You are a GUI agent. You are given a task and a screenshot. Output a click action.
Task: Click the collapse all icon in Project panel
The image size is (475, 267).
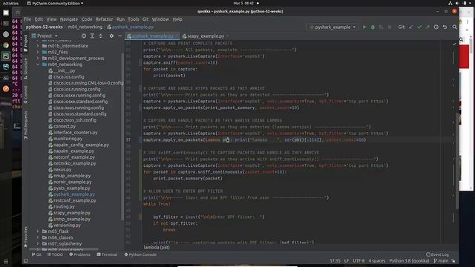coord(101,36)
